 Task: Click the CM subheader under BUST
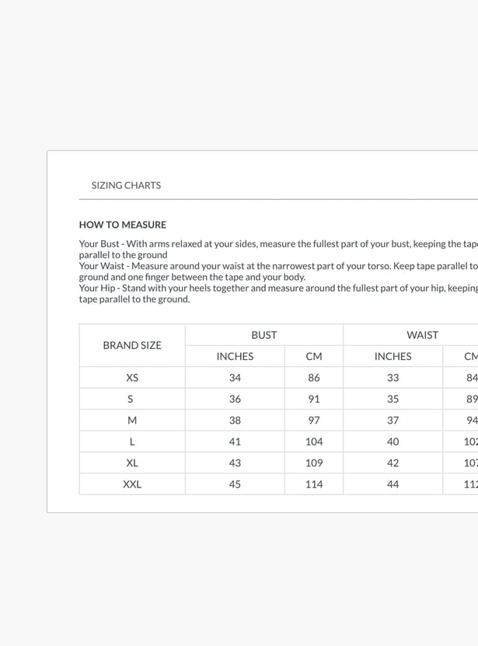coord(314,356)
